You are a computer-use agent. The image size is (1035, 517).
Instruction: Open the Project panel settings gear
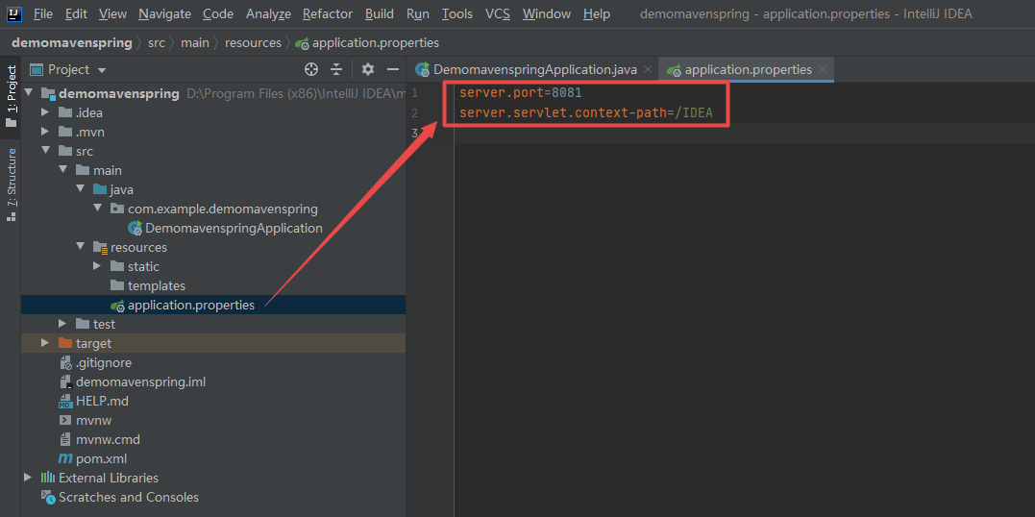pos(368,69)
